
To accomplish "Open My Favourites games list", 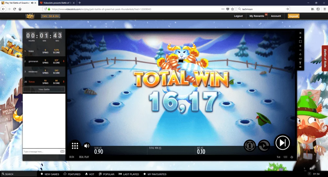I will coord(155,174).
